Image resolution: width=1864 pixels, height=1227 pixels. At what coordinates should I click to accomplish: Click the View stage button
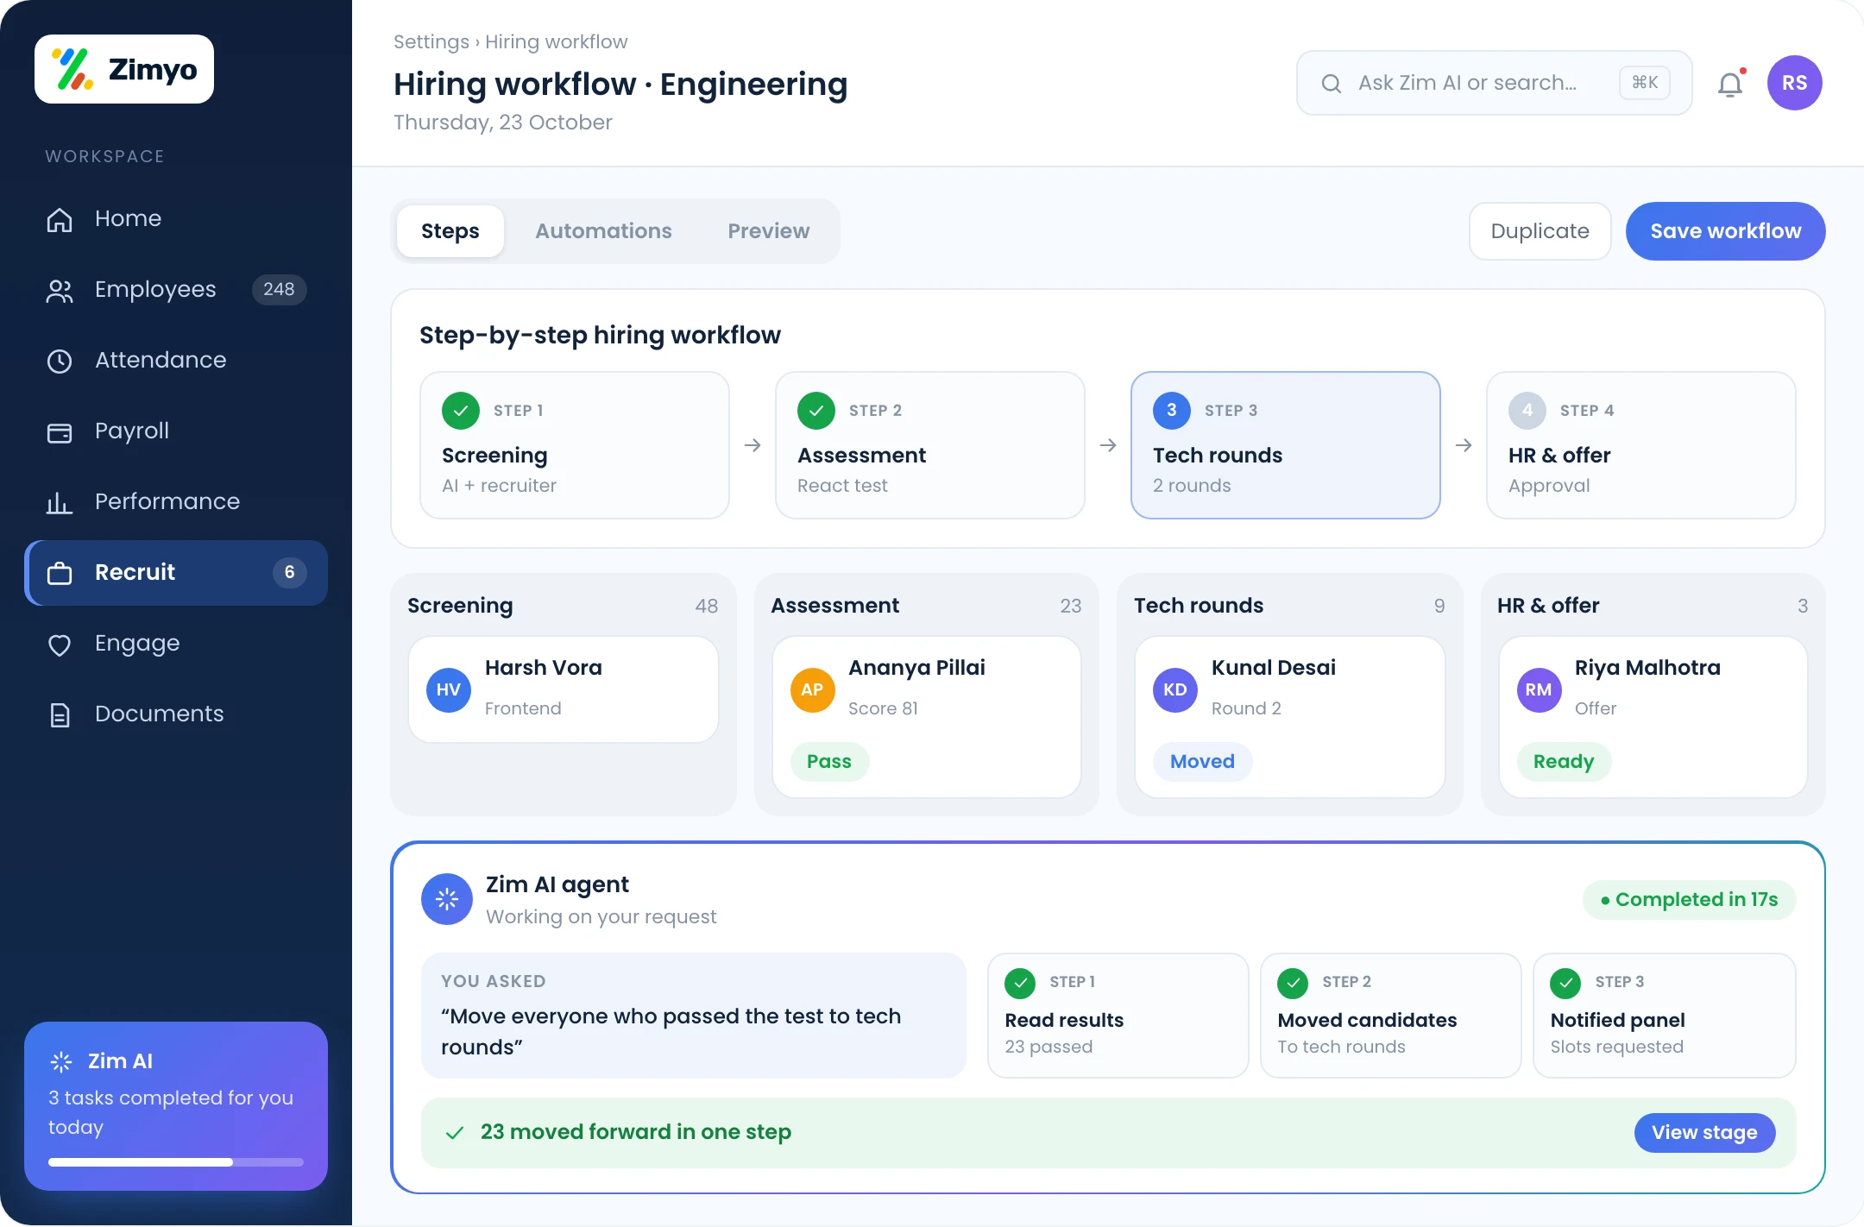tap(1704, 1132)
